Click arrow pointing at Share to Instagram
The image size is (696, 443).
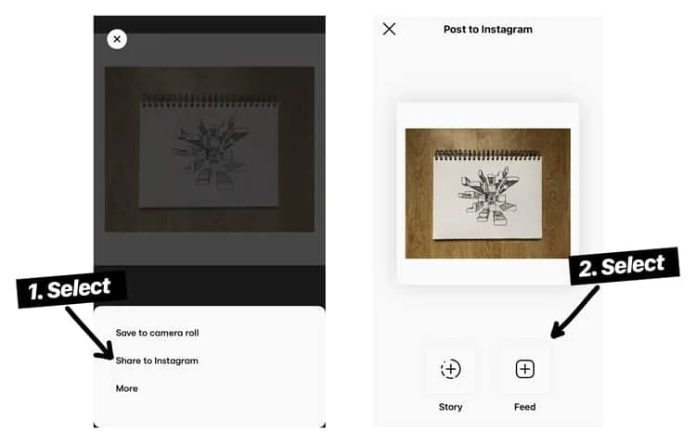tap(90, 334)
